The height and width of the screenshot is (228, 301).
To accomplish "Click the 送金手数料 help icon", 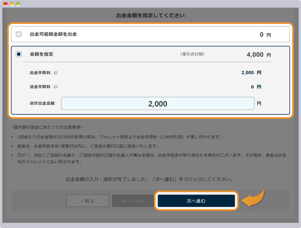I will 55,87.
